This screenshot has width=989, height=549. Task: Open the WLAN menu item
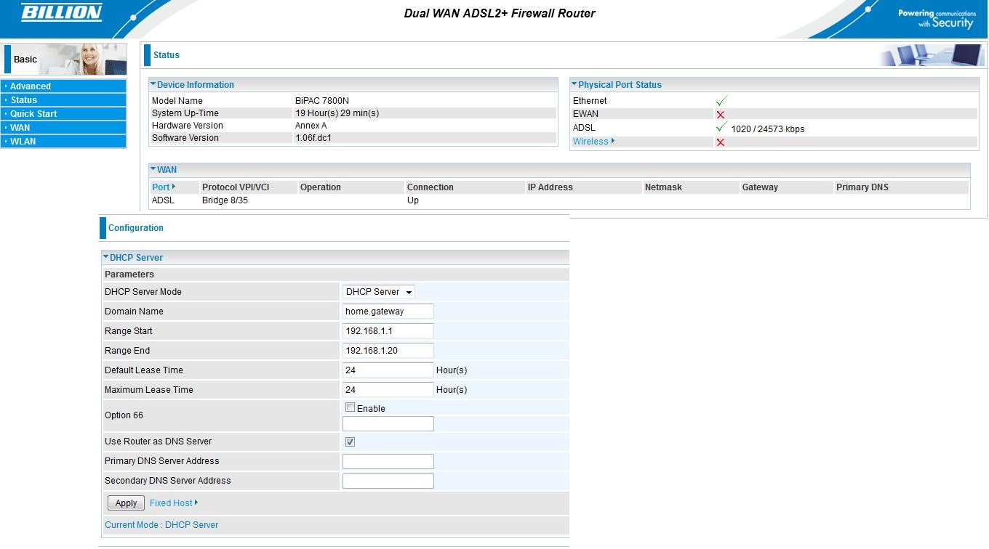pos(63,142)
